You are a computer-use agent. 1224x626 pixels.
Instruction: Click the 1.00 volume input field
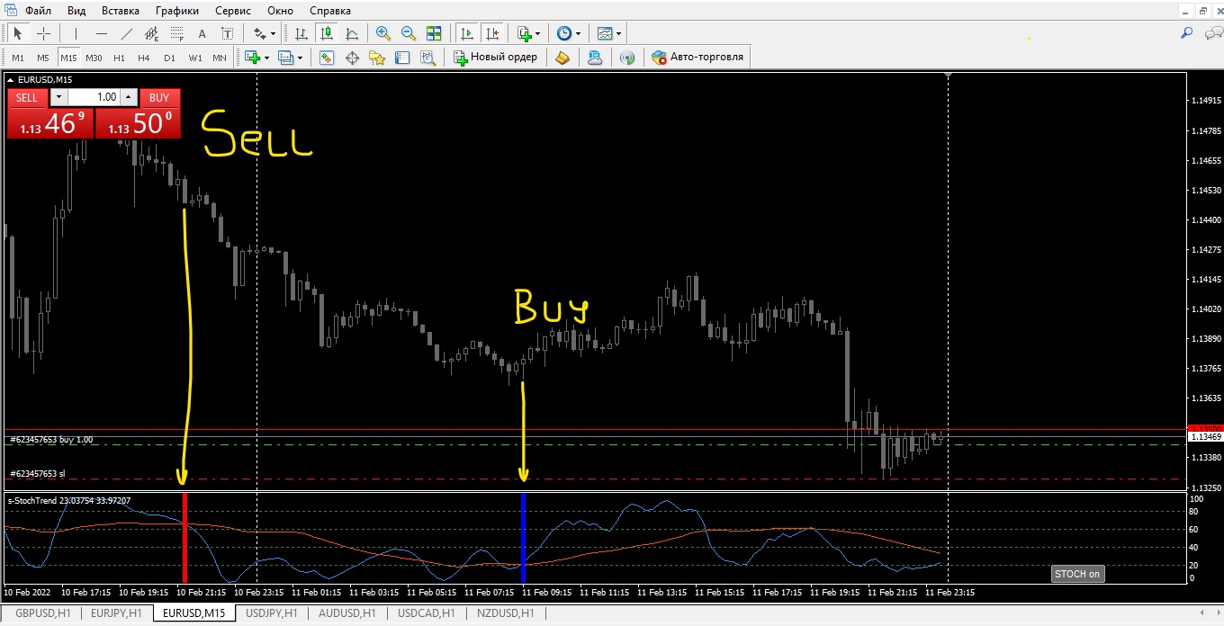[94, 97]
